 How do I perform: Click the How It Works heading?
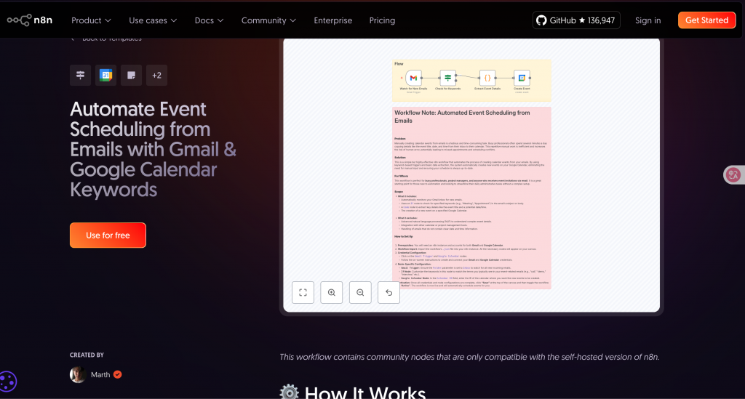point(365,393)
